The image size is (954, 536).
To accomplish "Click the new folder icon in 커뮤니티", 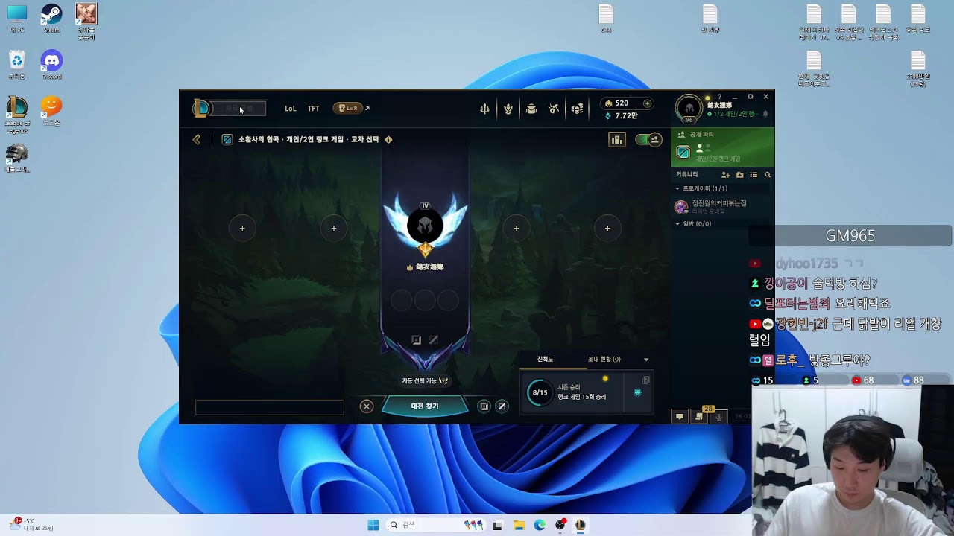I will [x=739, y=175].
